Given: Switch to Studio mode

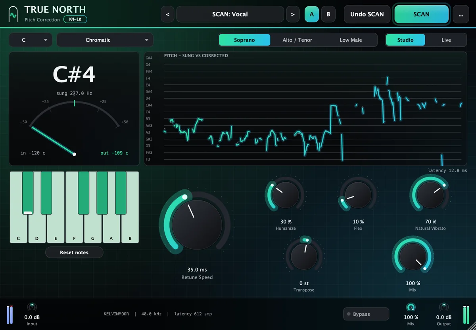Looking at the screenshot, I should (405, 40).
